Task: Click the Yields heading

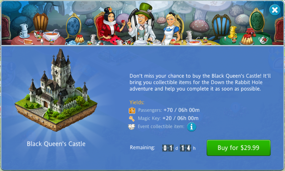Action: (137, 102)
